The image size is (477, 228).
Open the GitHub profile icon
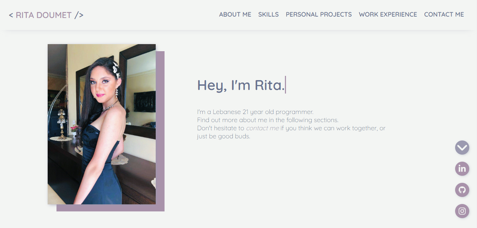coord(462,190)
